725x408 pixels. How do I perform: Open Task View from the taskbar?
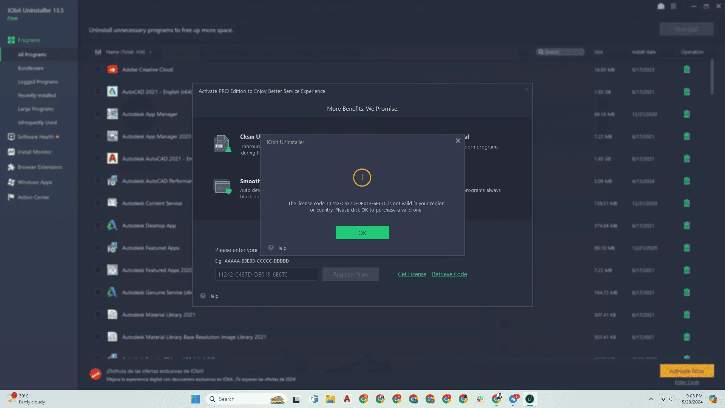tap(296, 399)
